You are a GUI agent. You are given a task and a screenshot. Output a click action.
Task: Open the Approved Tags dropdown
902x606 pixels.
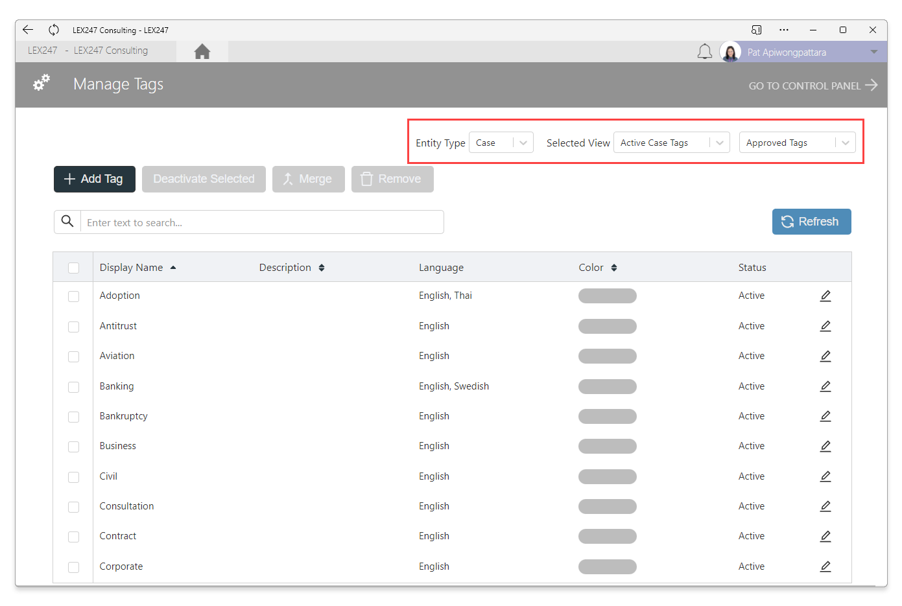point(796,143)
